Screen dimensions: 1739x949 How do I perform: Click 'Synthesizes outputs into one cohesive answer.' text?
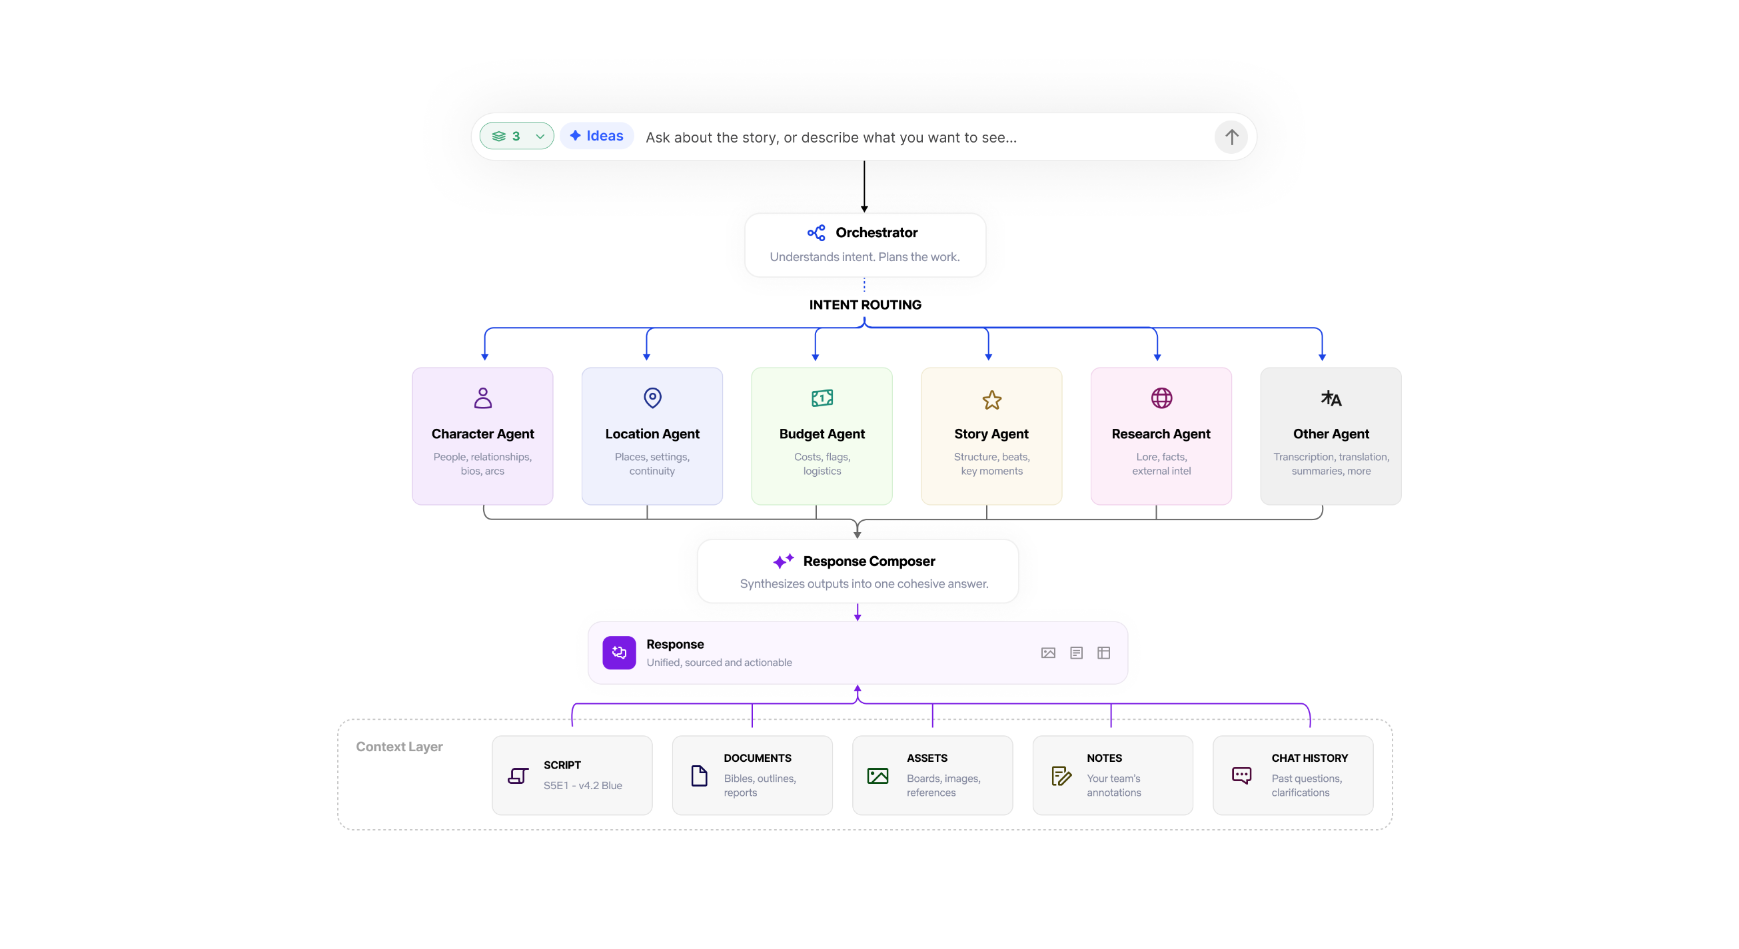[x=864, y=584]
